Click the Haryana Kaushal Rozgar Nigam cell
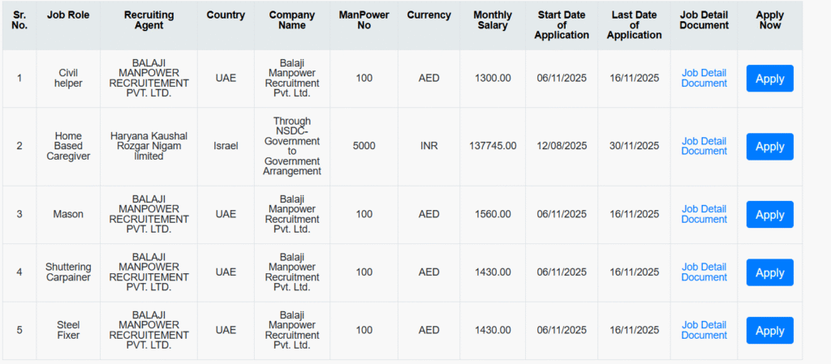Image resolution: width=831 pixels, height=364 pixels. [x=149, y=146]
